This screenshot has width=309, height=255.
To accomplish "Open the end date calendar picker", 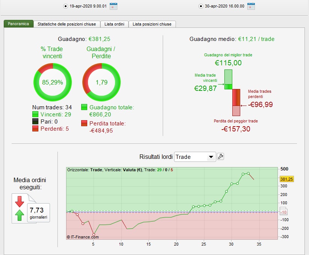I will tap(251, 6).
